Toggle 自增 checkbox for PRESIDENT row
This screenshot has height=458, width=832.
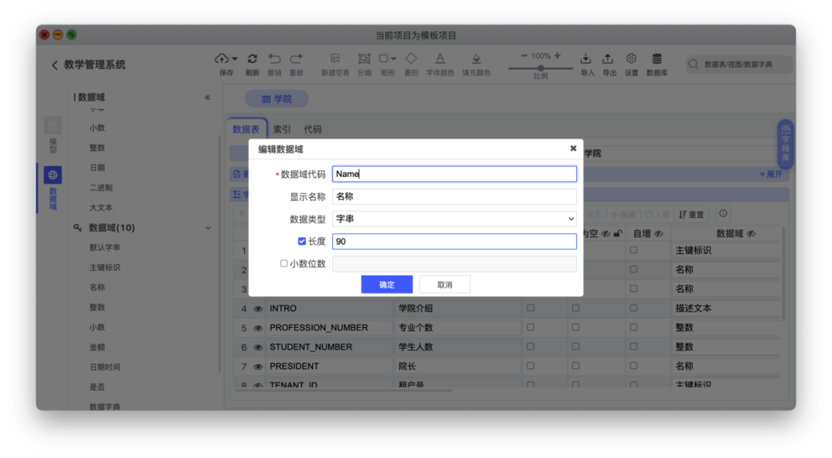pyautogui.click(x=633, y=366)
